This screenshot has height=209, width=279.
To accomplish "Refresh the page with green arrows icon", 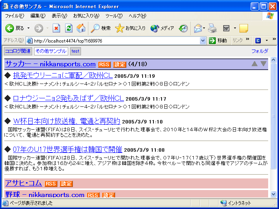I will pos(69,28).
